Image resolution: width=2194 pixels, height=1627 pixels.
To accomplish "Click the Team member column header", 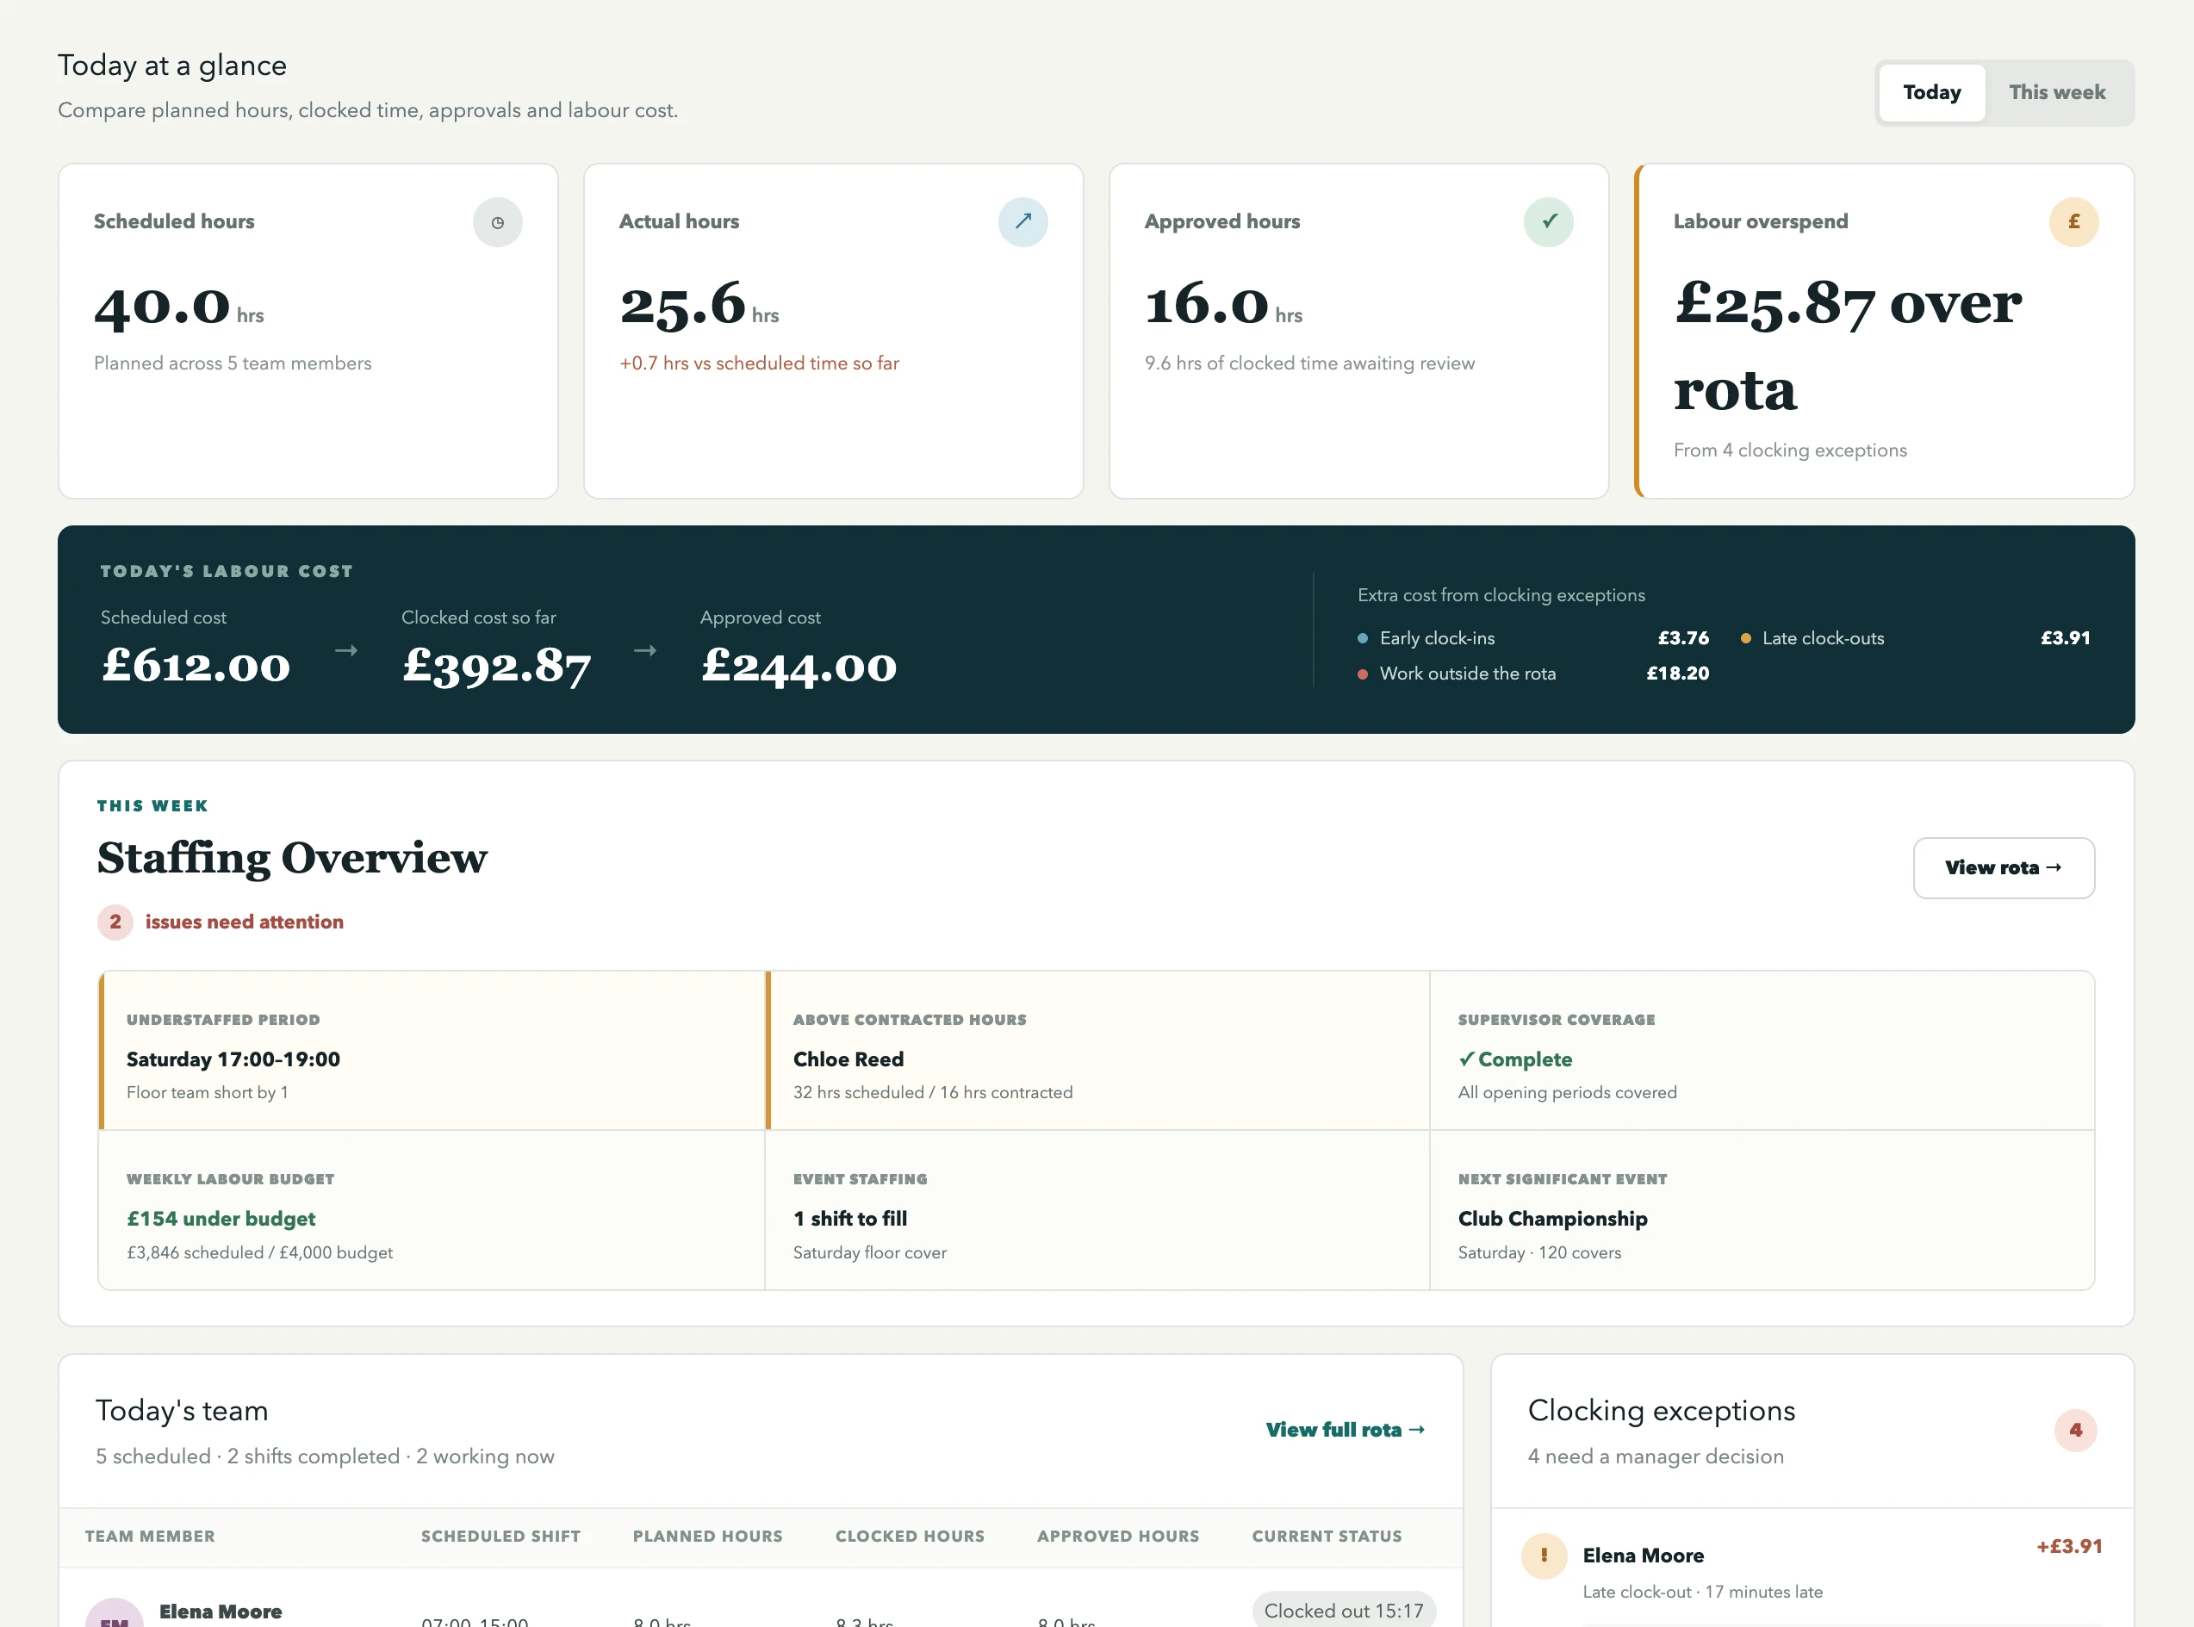I will pyautogui.click(x=150, y=1537).
